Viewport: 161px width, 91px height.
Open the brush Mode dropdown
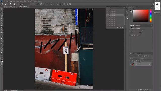coord(25,4)
